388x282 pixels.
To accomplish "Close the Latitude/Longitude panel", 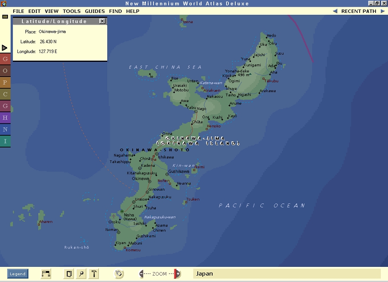I will click(x=102, y=21).
